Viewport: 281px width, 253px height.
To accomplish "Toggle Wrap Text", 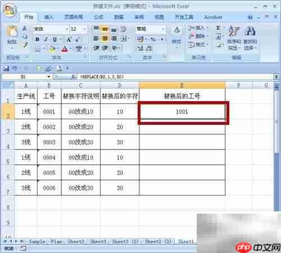I will tap(124, 29).
